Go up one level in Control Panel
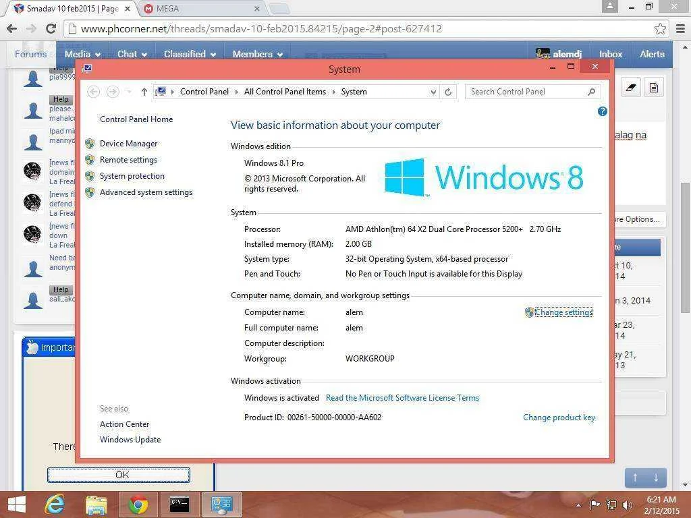The height and width of the screenshot is (518, 691). click(144, 92)
